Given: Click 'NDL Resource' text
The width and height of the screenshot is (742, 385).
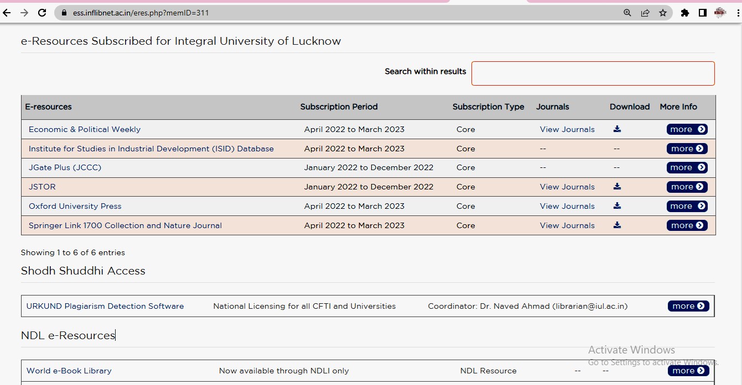Looking at the screenshot, I should coord(488,371).
